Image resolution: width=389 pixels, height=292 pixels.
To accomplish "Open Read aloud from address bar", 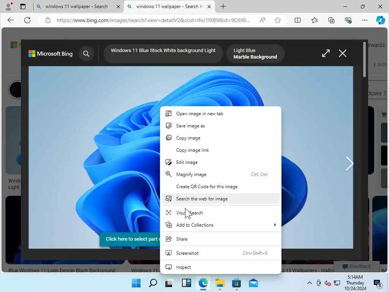I will (262, 20).
